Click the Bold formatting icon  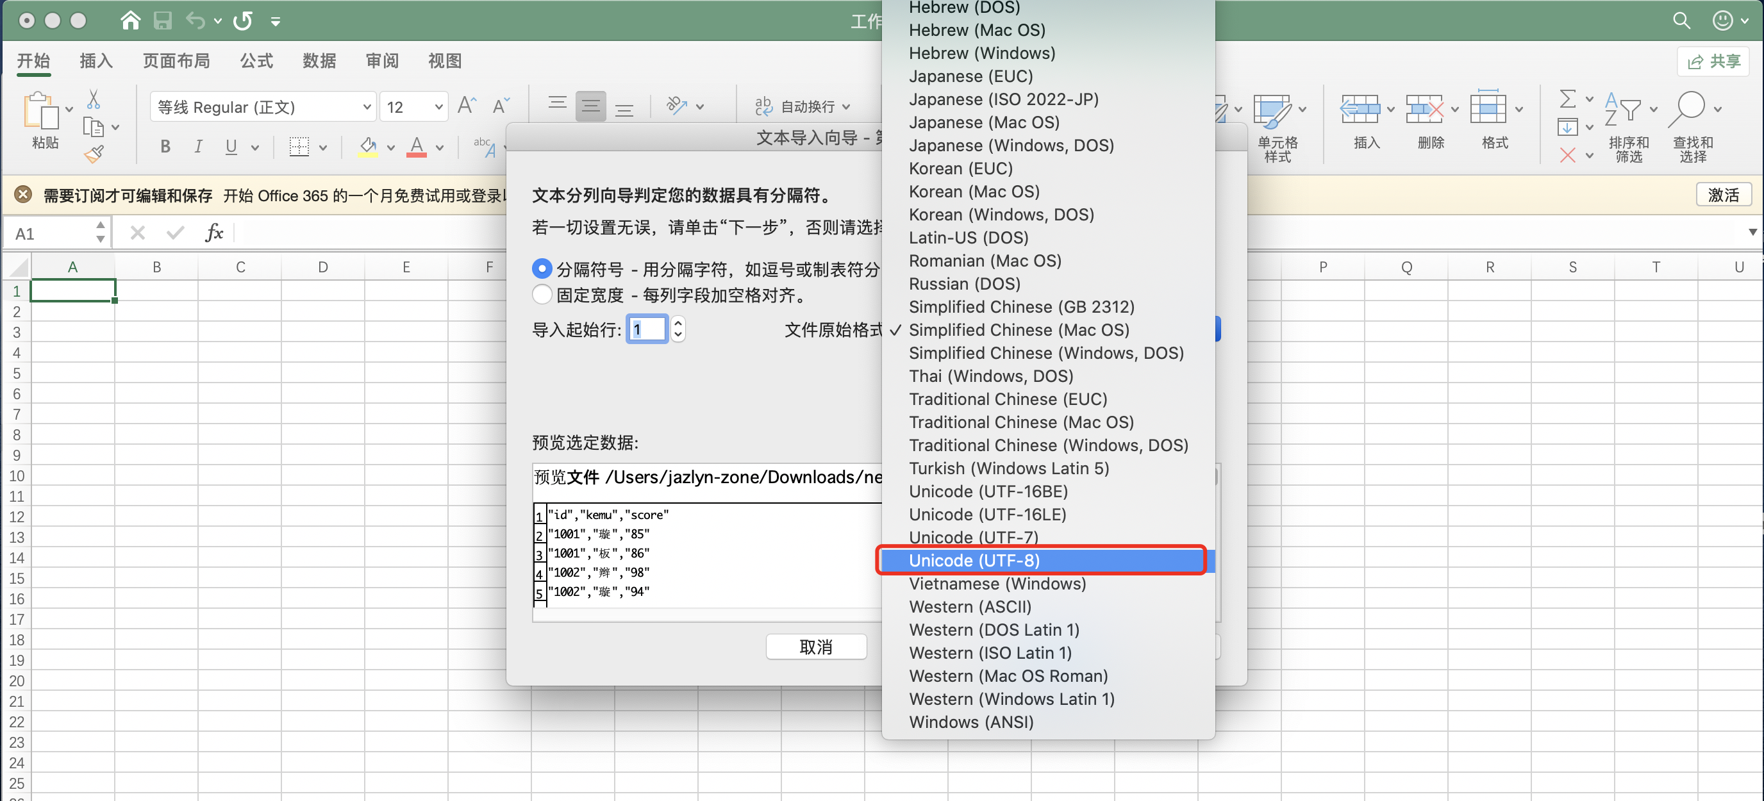[165, 147]
